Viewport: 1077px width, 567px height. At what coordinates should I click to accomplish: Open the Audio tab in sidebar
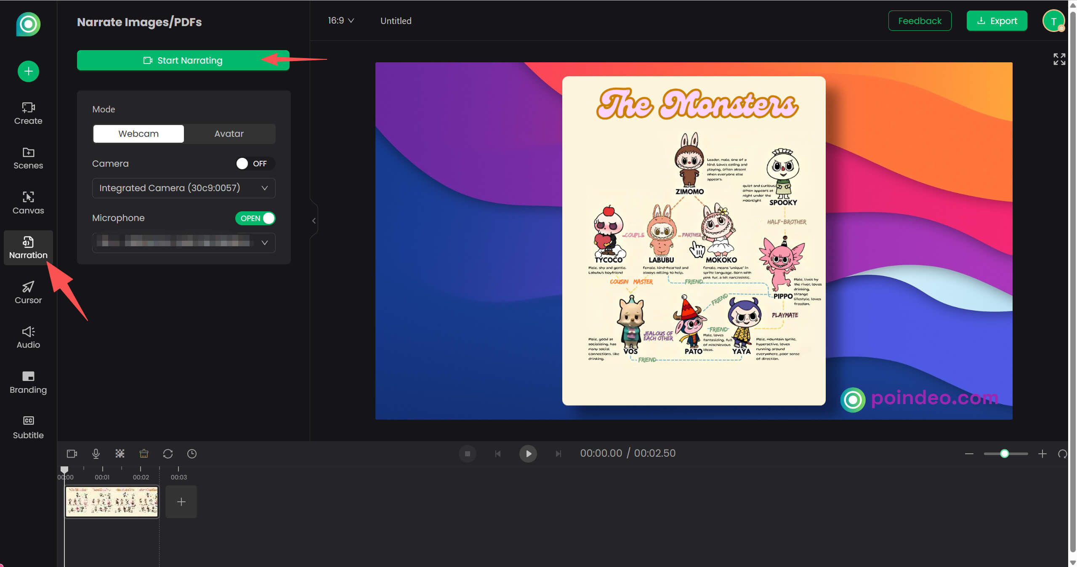[28, 337]
